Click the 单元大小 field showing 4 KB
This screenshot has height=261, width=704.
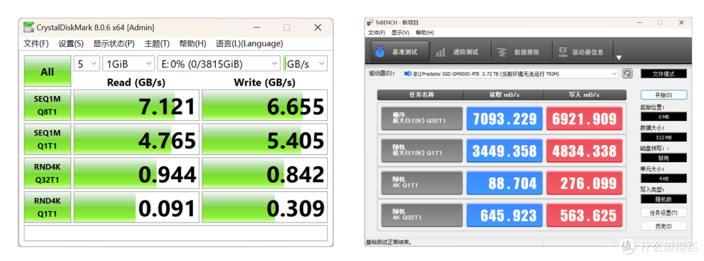coord(664,178)
